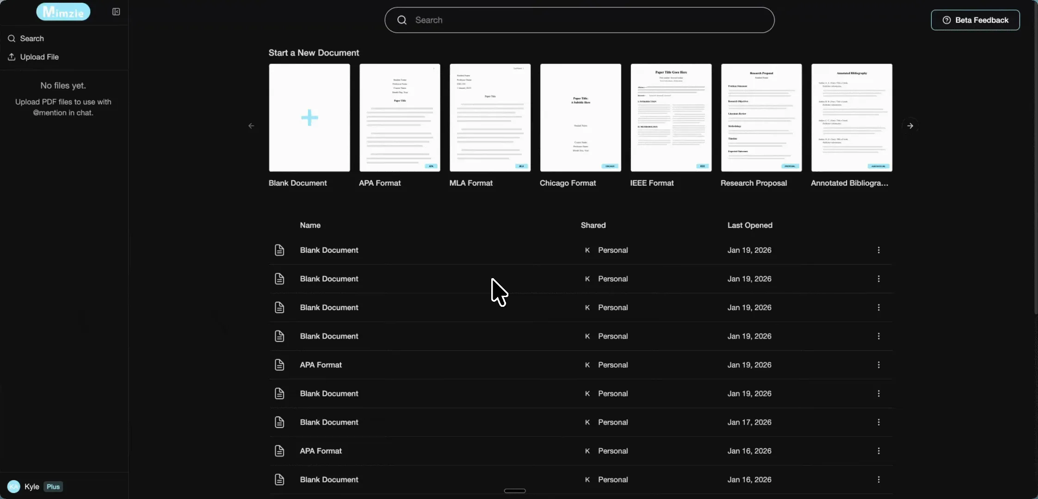Click the magnifier icon in the top search bar
This screenshot has height=499, width=1038.
pyautogui.click(x=402, y=20)
